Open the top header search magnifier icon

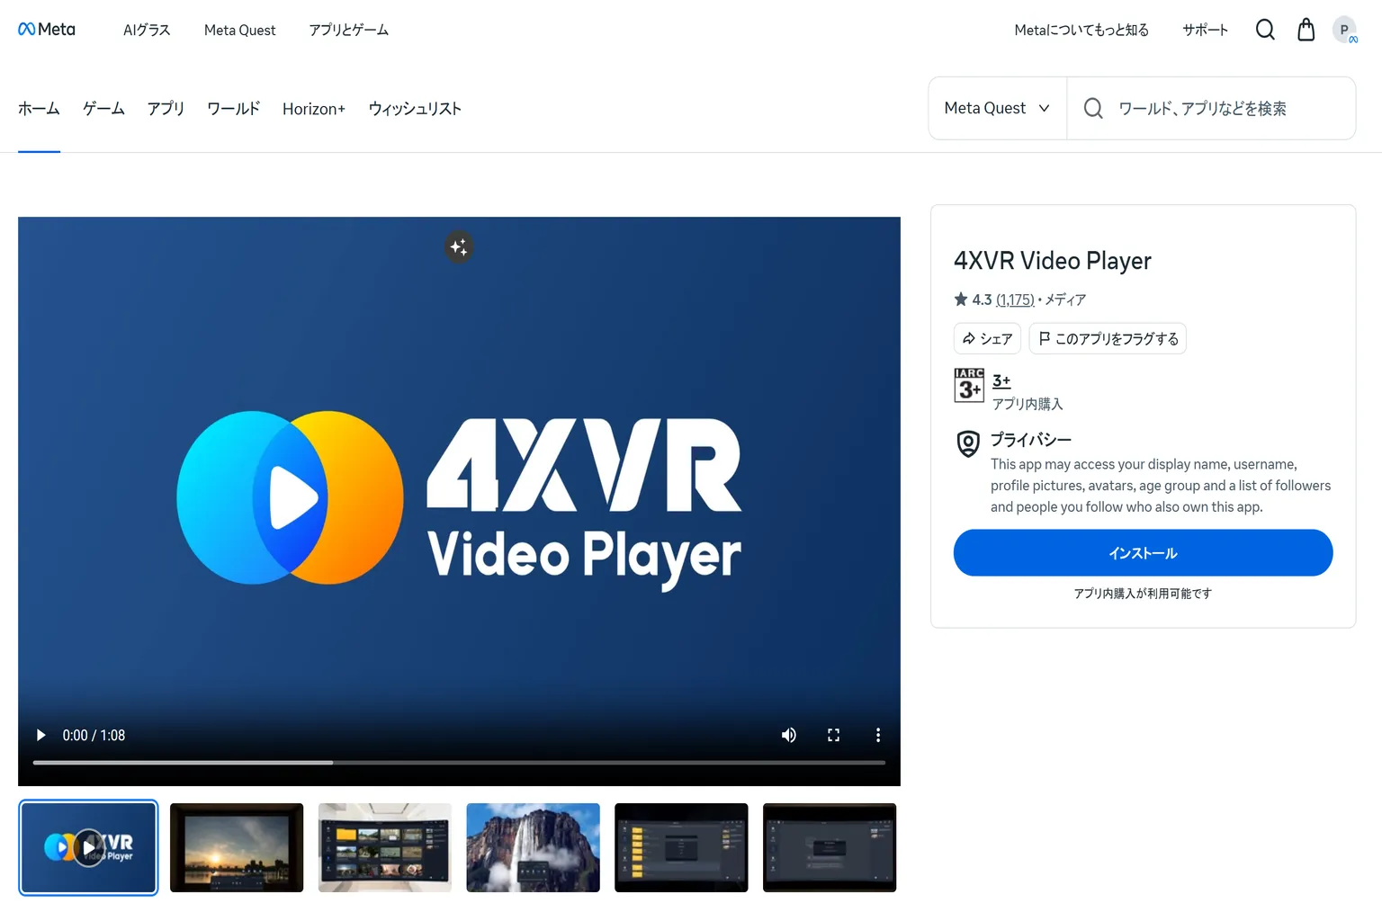(x=1265, y=30)
